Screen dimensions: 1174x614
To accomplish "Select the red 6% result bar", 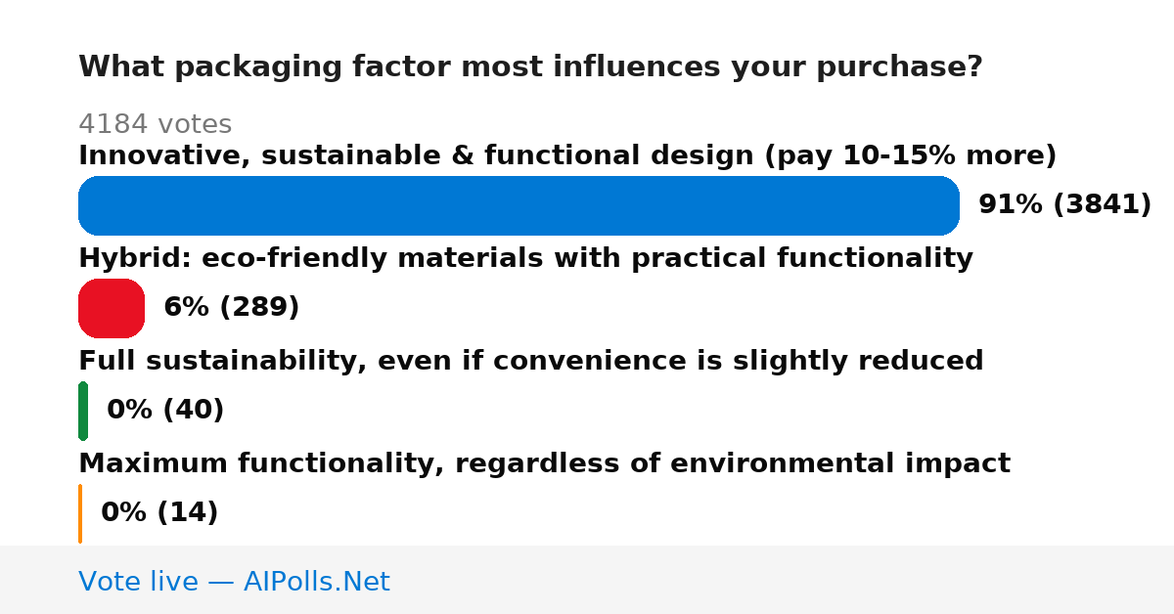I will [112, 308].
